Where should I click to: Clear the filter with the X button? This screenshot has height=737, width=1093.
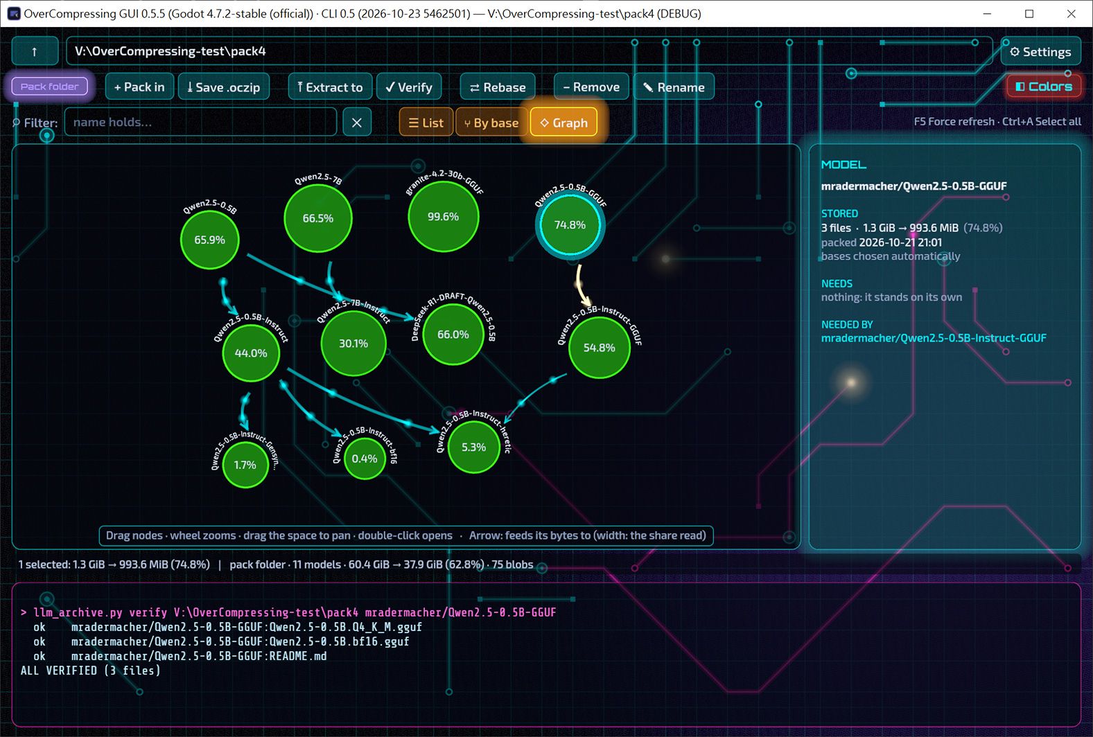pyautogui.click(x=357, y=123)
